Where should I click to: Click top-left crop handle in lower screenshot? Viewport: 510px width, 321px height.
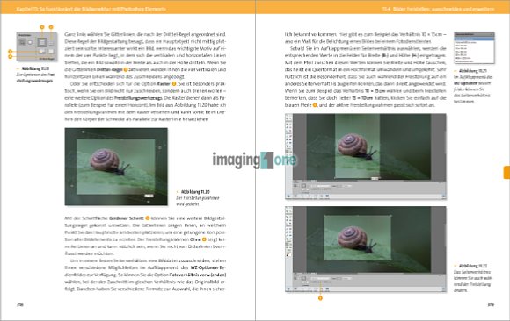click(324, 216)
